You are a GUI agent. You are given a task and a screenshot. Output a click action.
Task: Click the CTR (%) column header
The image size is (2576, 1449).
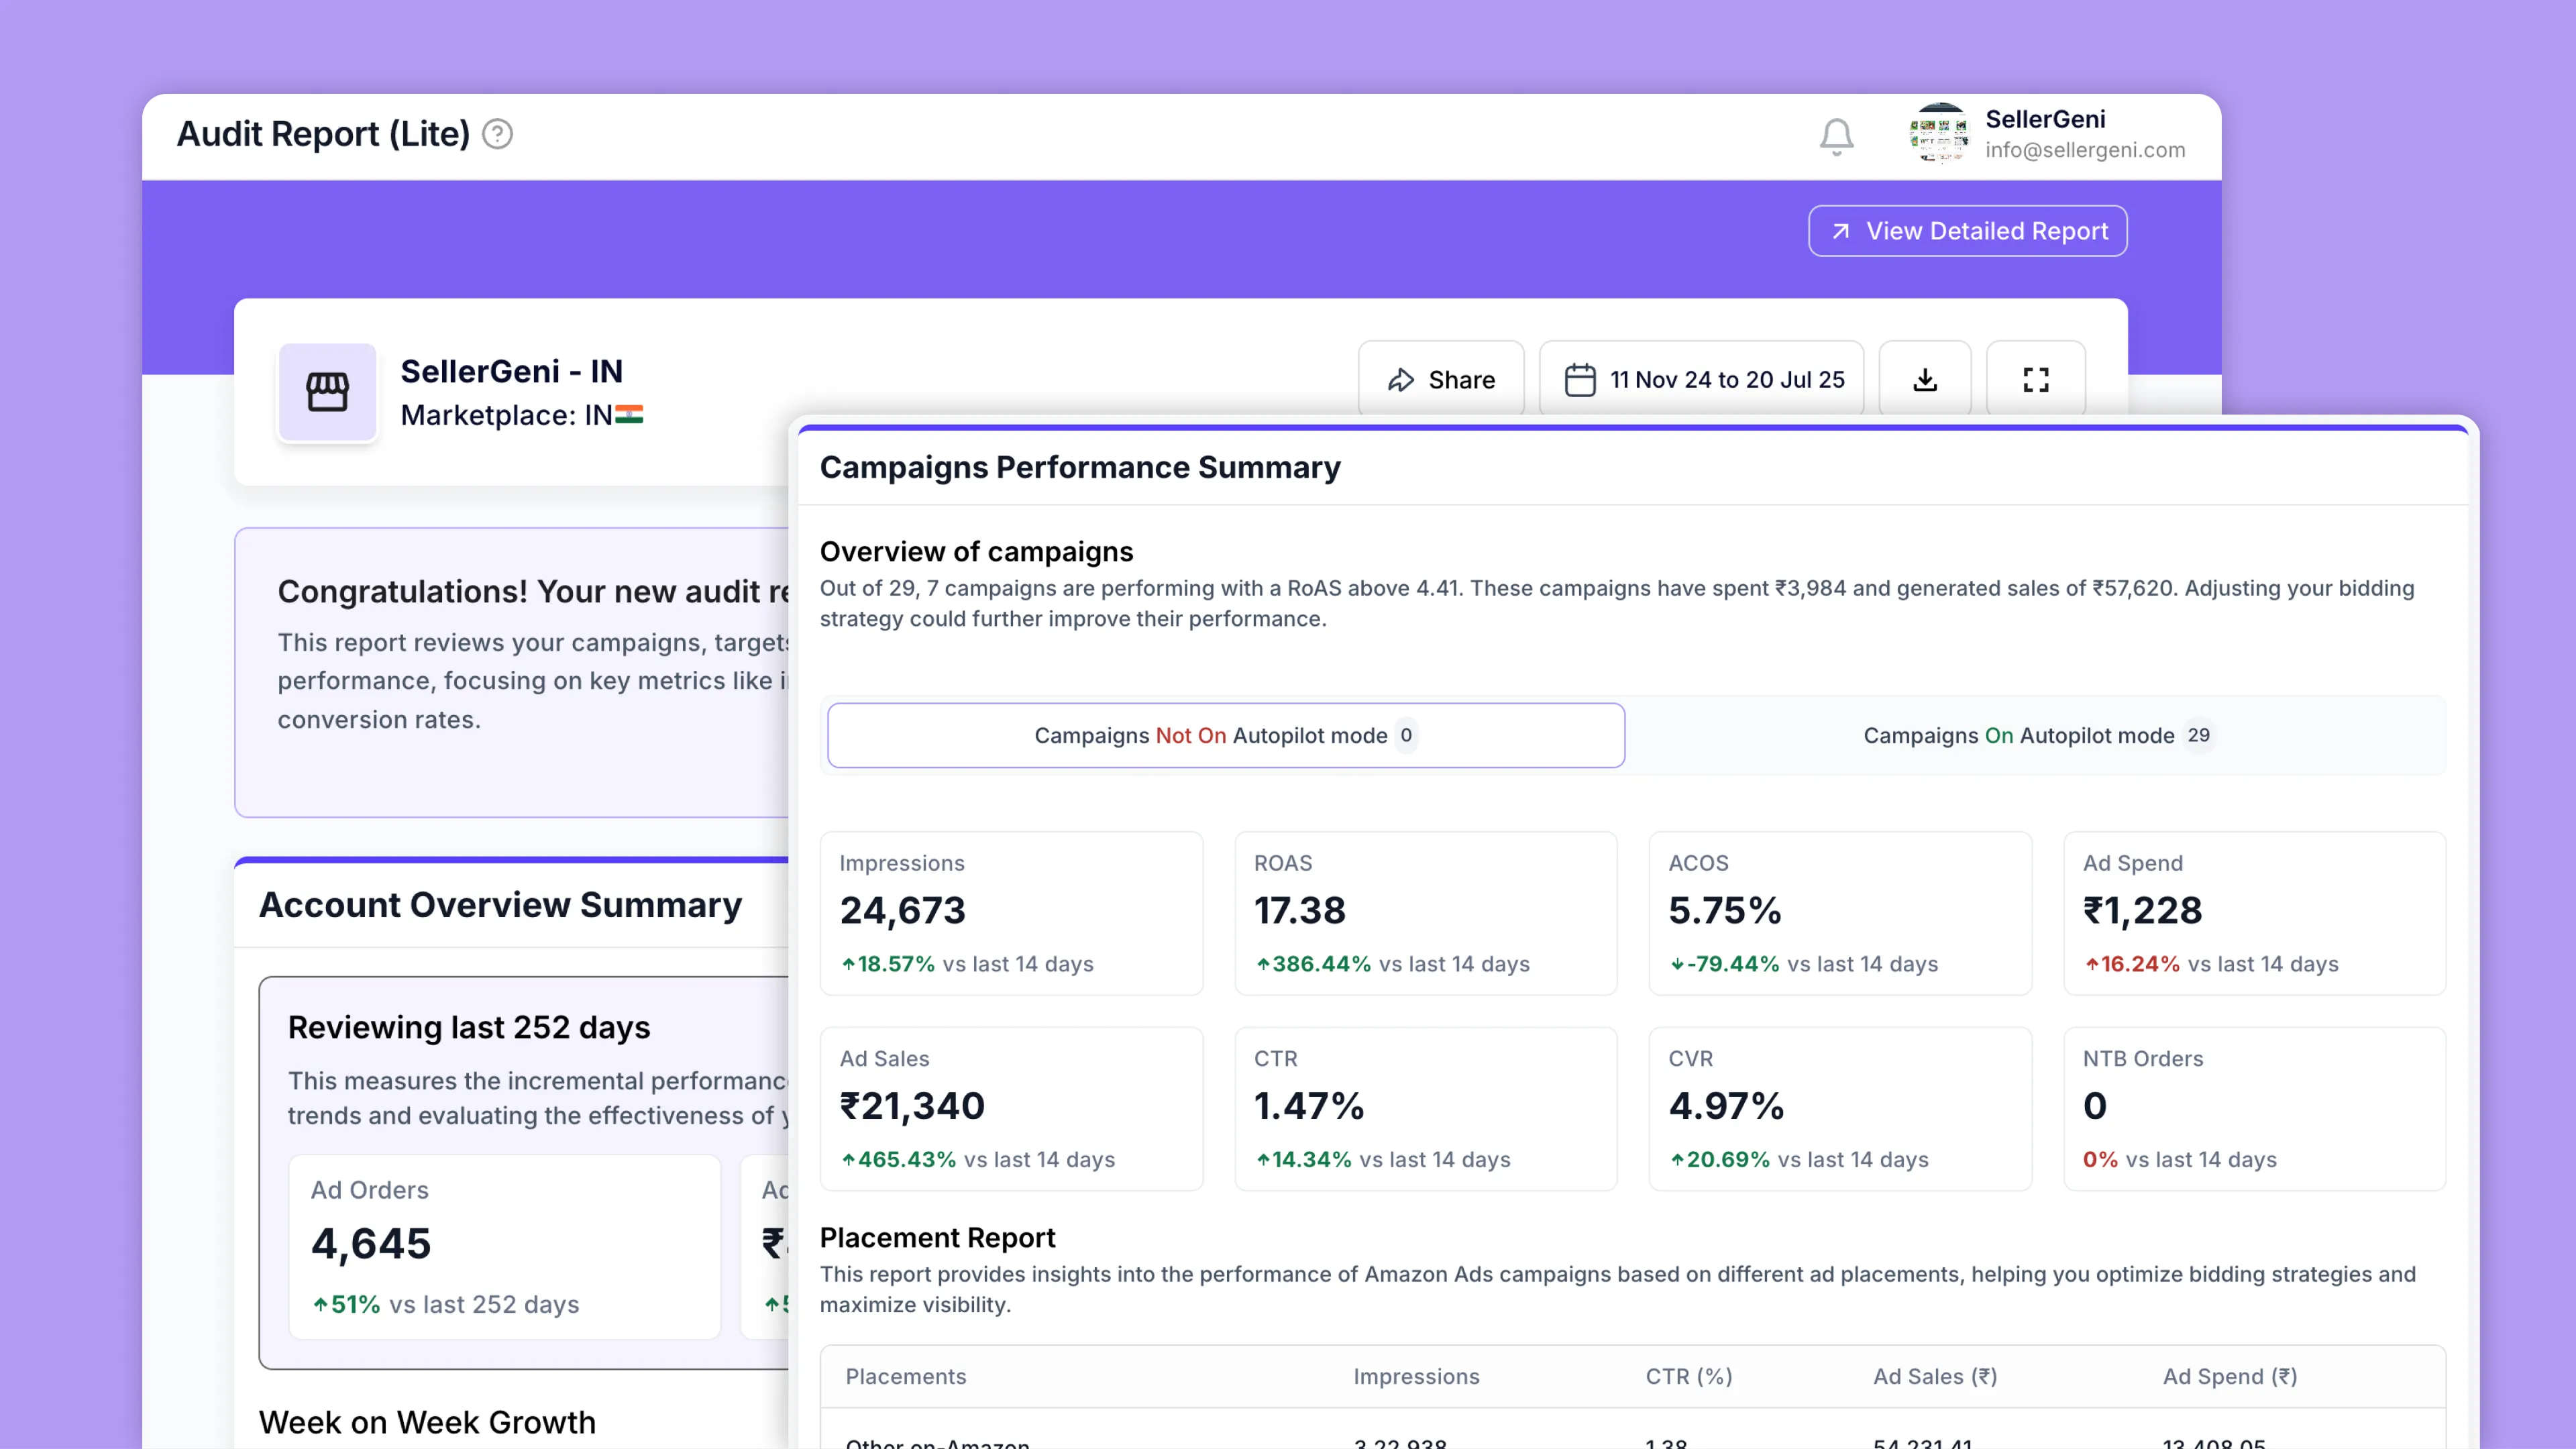point(1689,1376)
